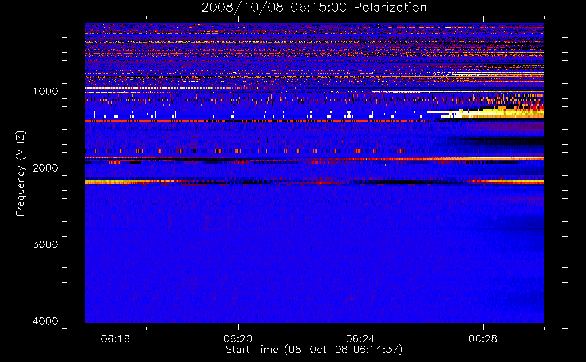
Task: Click the 'Frequency (MHZ)' y-axis label
Action: click(21, 174)
